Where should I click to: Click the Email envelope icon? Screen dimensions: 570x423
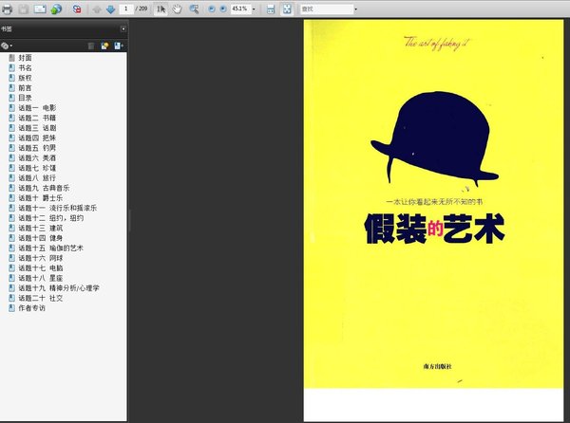point(41,9)
